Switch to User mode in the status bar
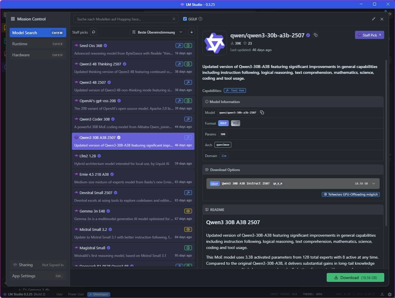Screen dimensions: 395x298 [60, 294]
